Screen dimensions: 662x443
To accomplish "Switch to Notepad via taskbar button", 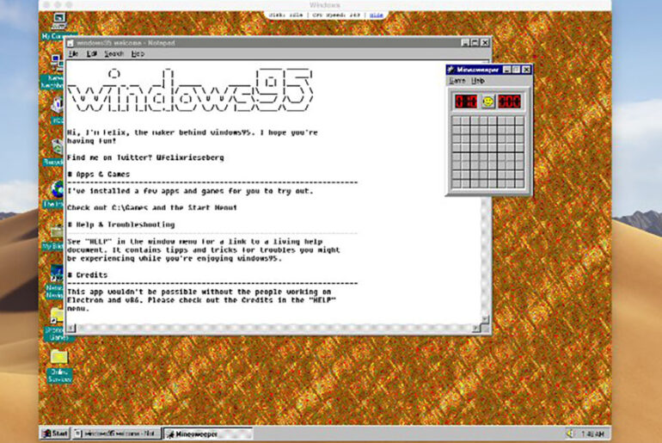I will point(116,433).
